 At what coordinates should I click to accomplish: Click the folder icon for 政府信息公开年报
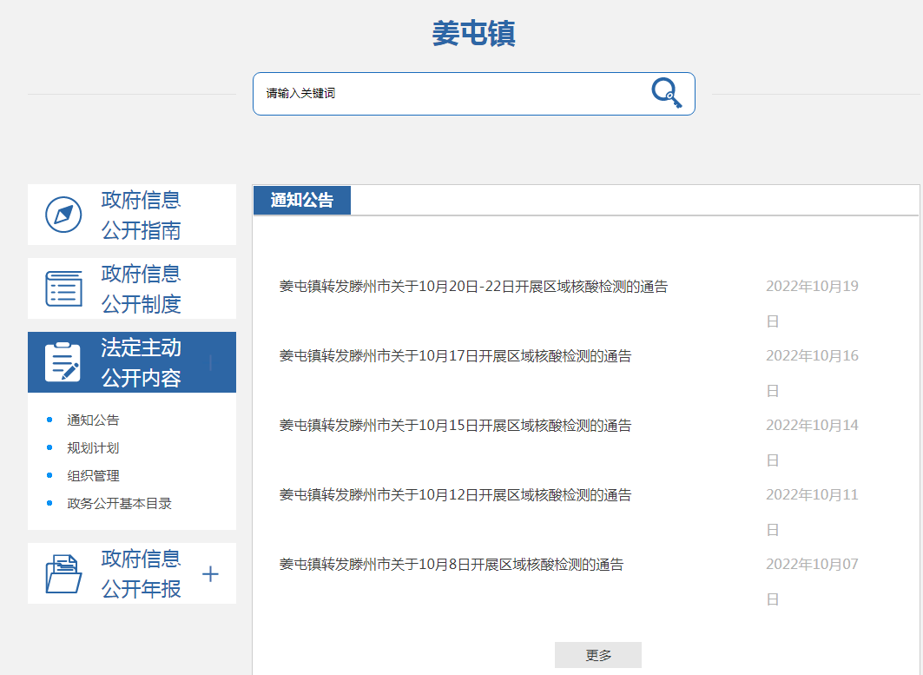(x=63, y=573)
